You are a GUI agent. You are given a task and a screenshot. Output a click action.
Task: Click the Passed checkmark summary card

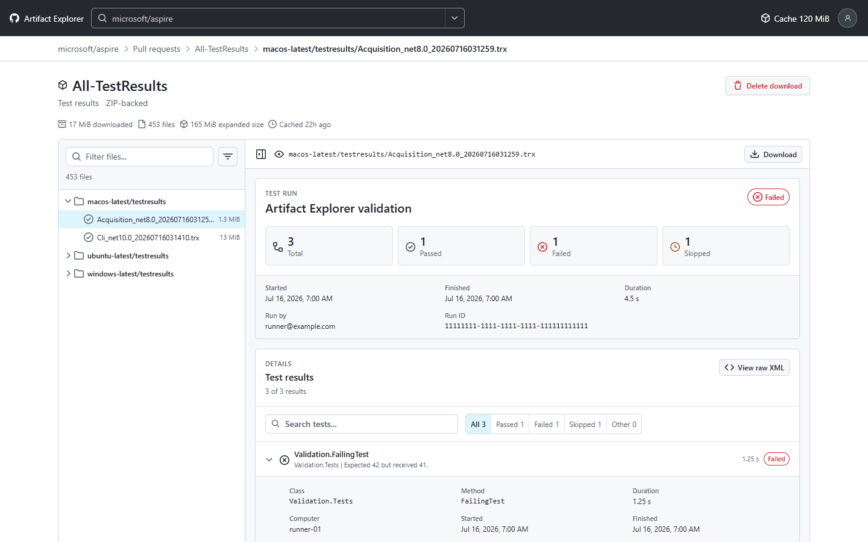(x=461, y=246)
